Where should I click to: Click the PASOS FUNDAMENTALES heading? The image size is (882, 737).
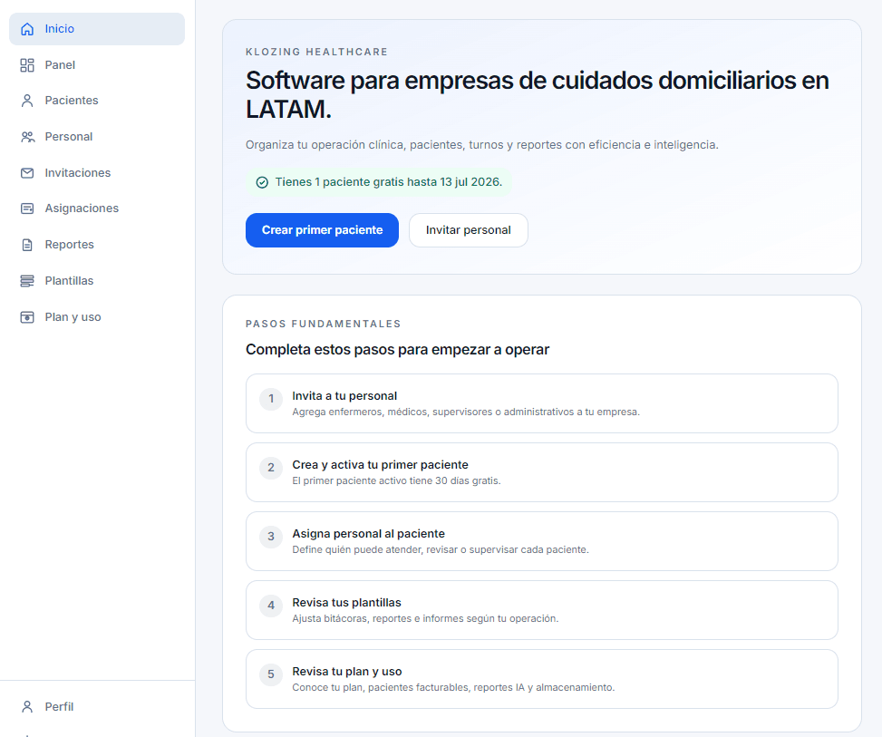click(324, 324)
